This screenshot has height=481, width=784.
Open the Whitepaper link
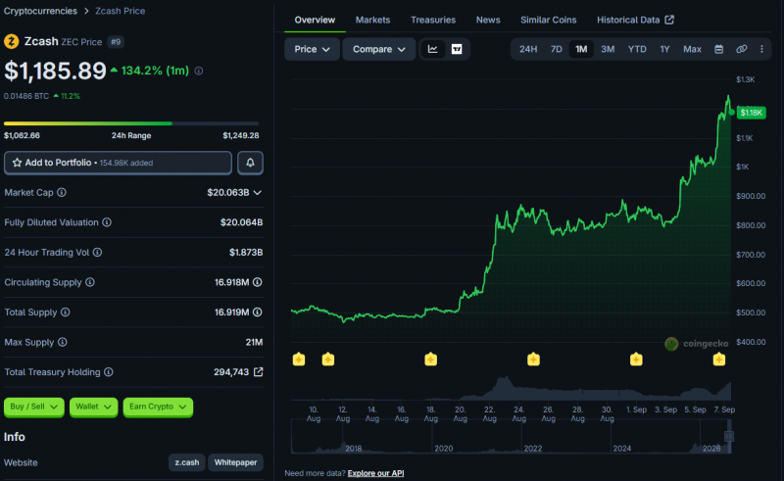235,462
